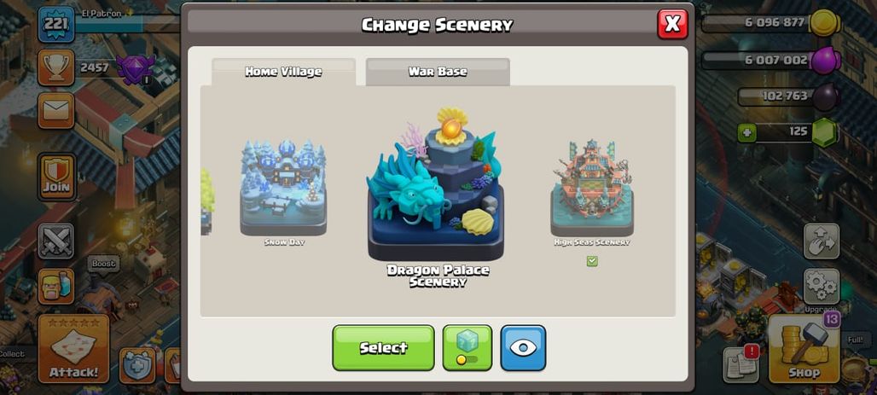The width and height of the screenshot is (877, 395).
Task: Close the Change Scenery dialog
Action: pos(672,24)
